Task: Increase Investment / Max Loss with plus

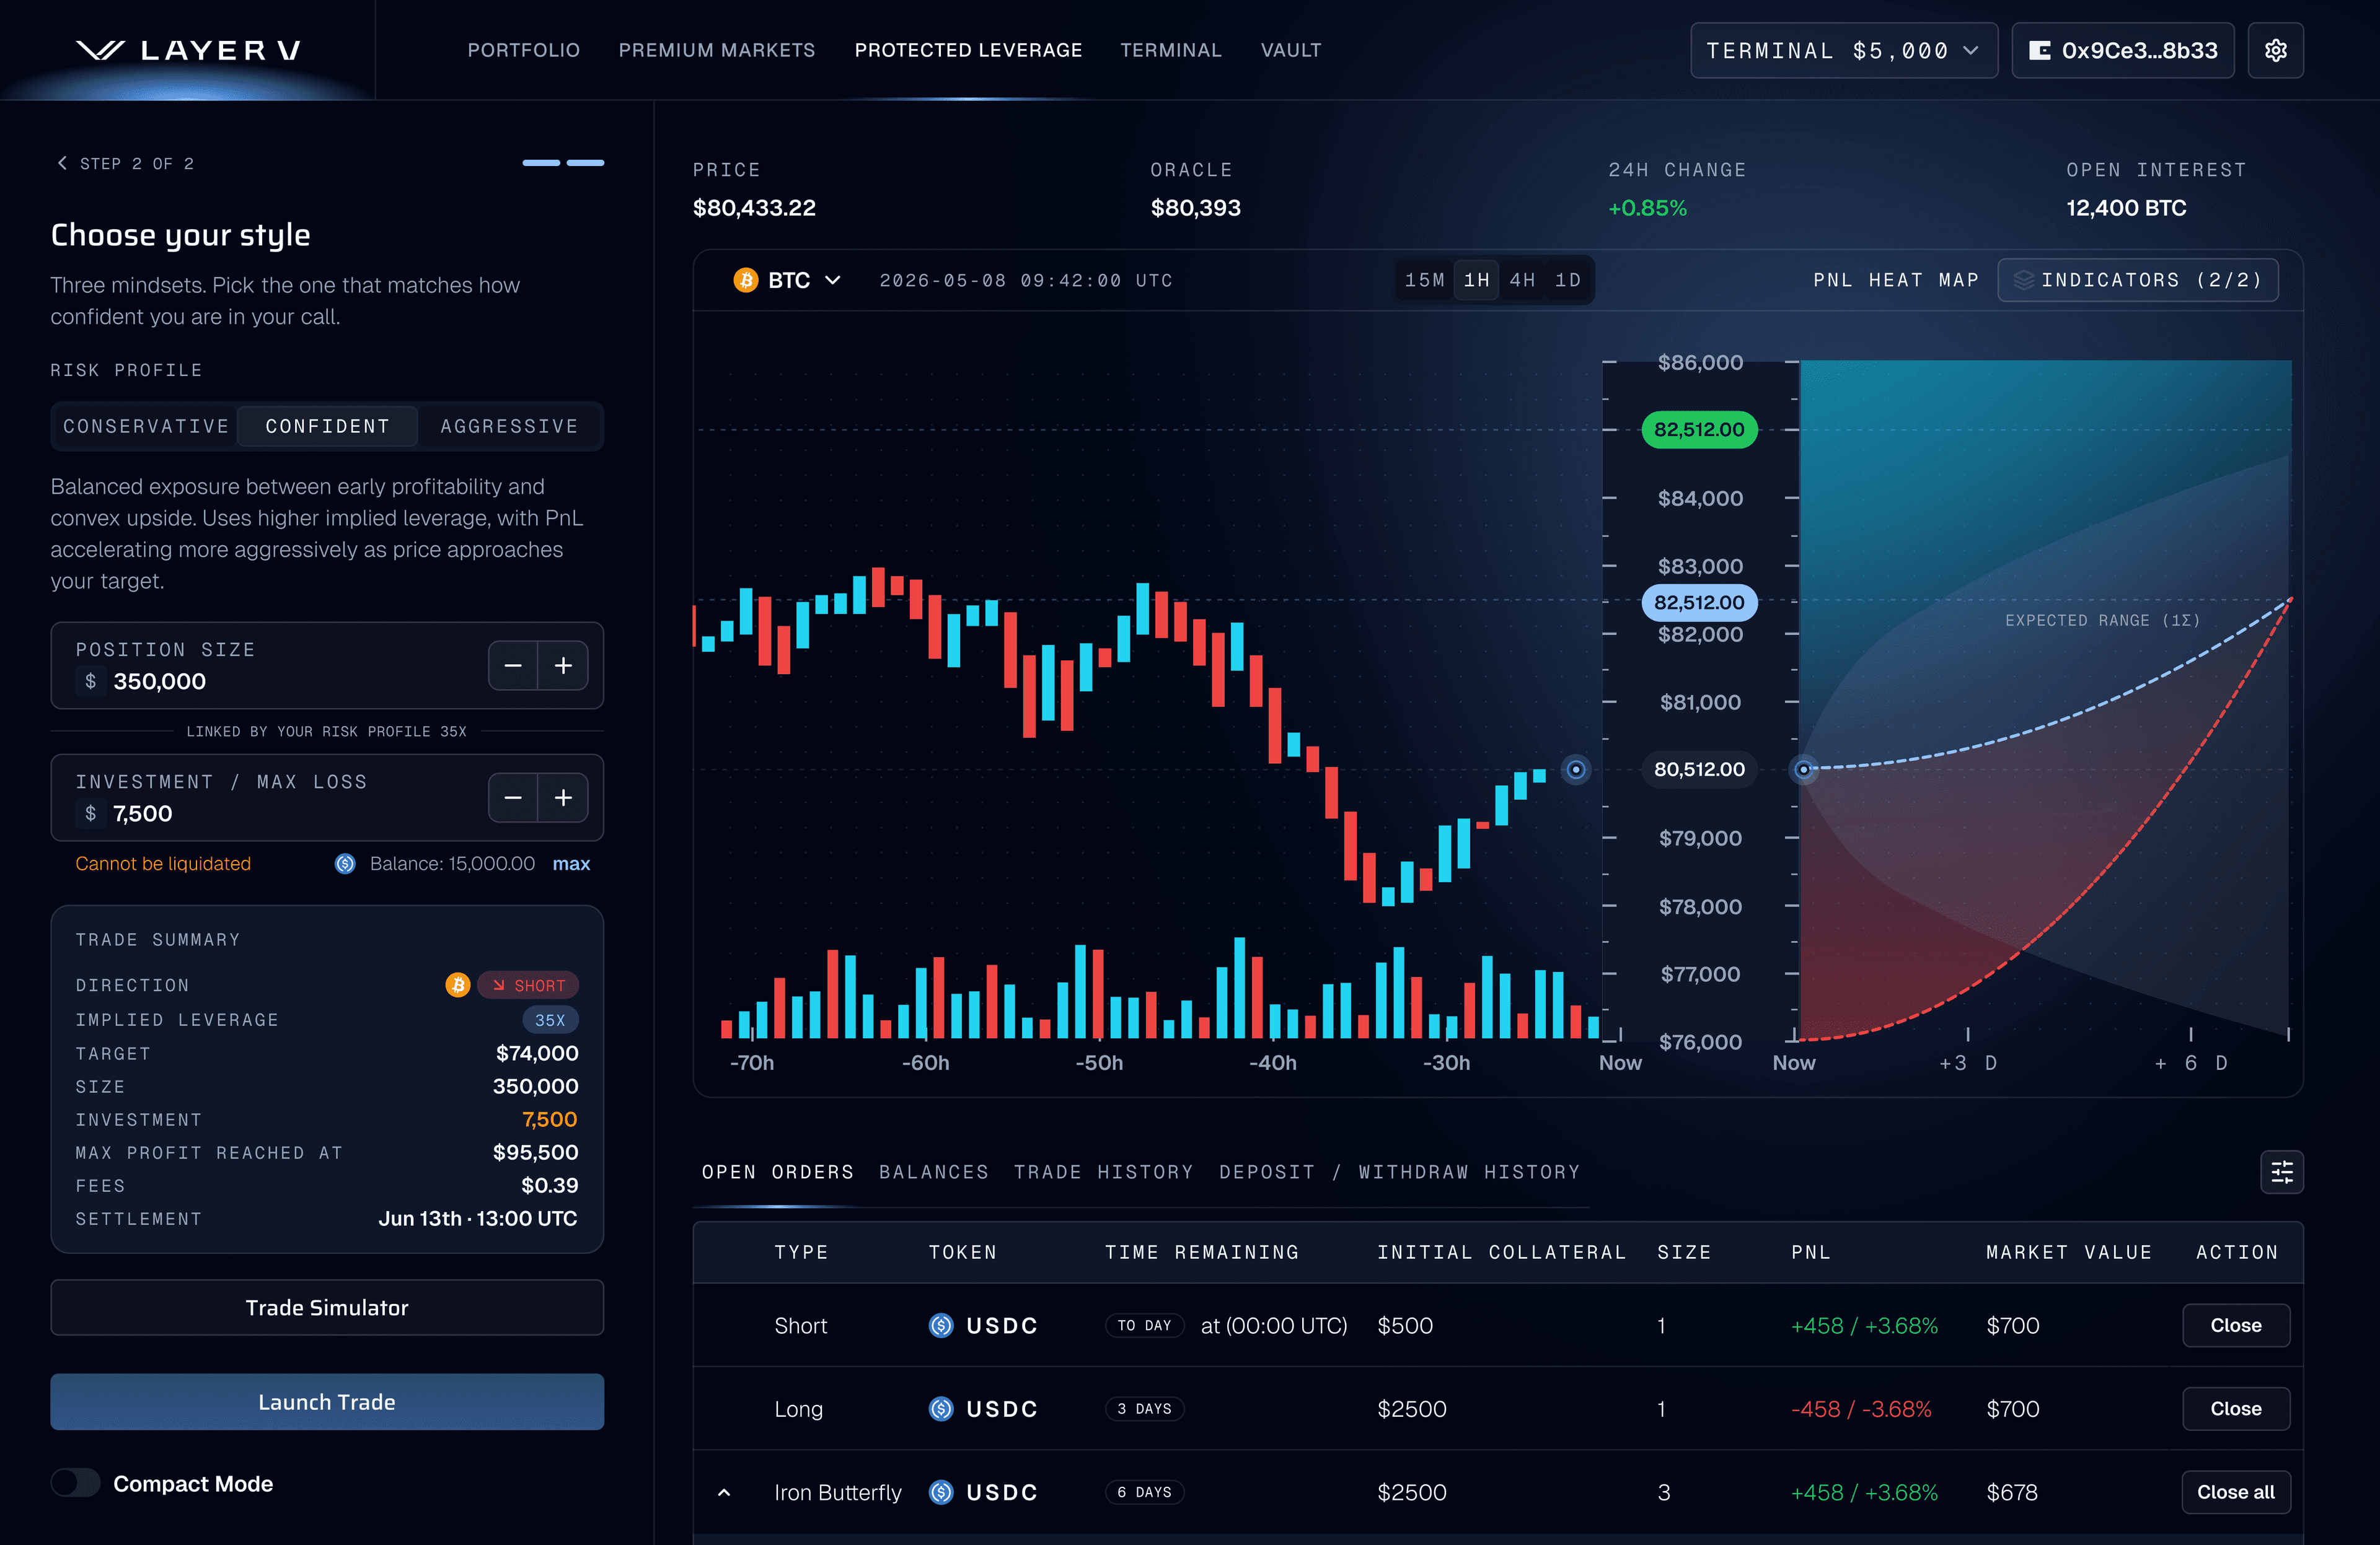Action: click(x=563, y=797)
